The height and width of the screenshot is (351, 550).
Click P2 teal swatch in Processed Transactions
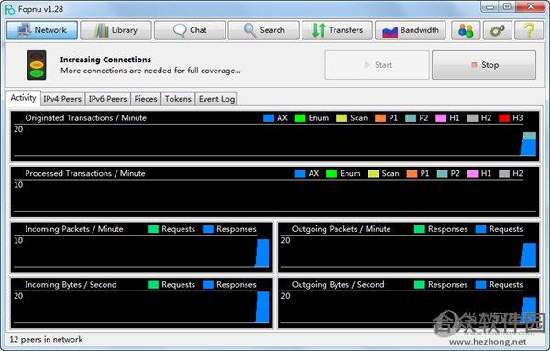[x=442, y=173]
